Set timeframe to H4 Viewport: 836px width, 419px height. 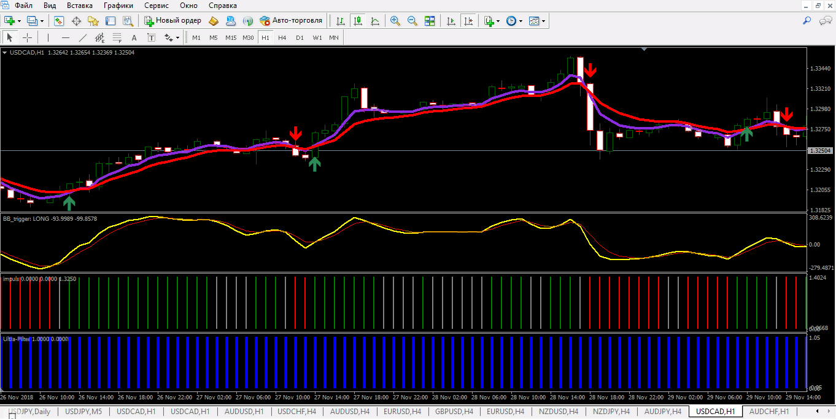tap(282, 37)
